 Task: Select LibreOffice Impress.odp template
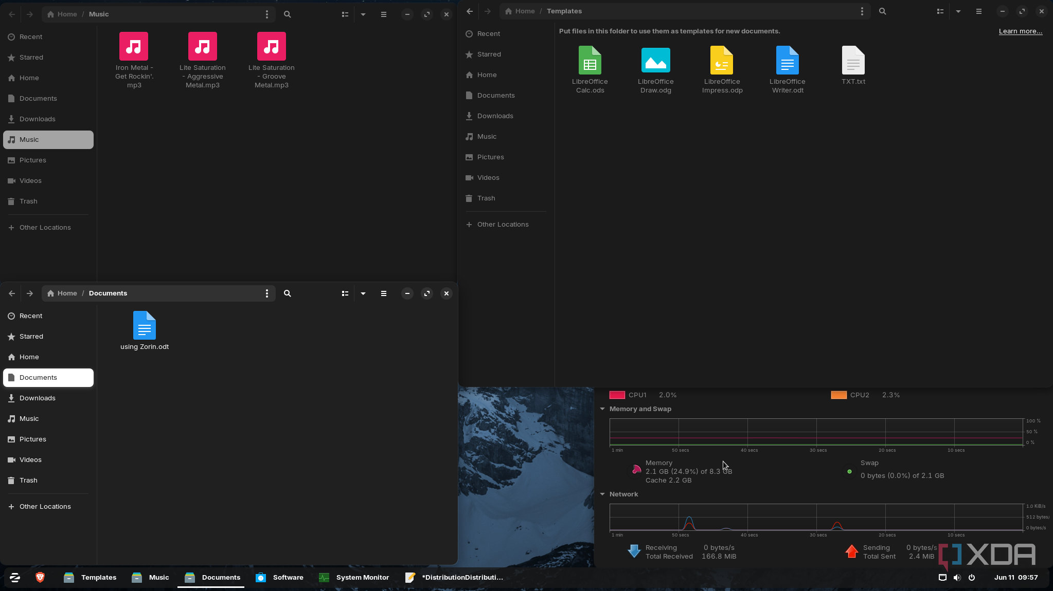coord(722,70)
